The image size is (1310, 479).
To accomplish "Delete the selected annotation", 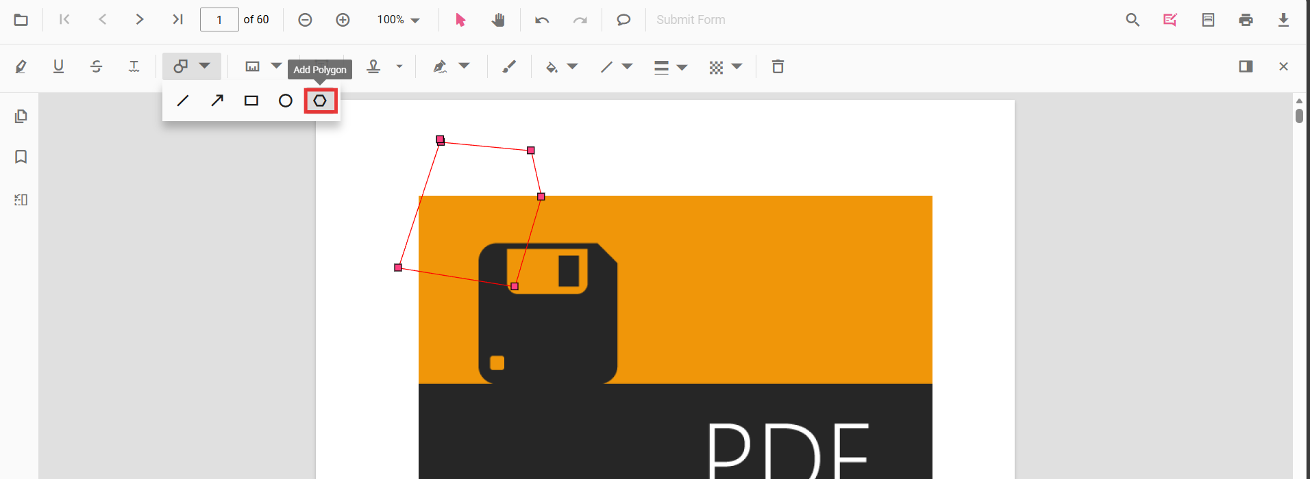I will [778, 66].
